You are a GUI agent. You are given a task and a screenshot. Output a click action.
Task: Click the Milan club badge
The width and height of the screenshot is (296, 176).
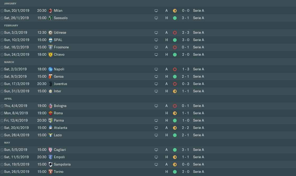(x=51, y=11)
